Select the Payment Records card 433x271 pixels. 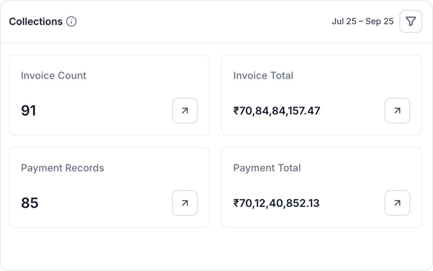point(109,187)
